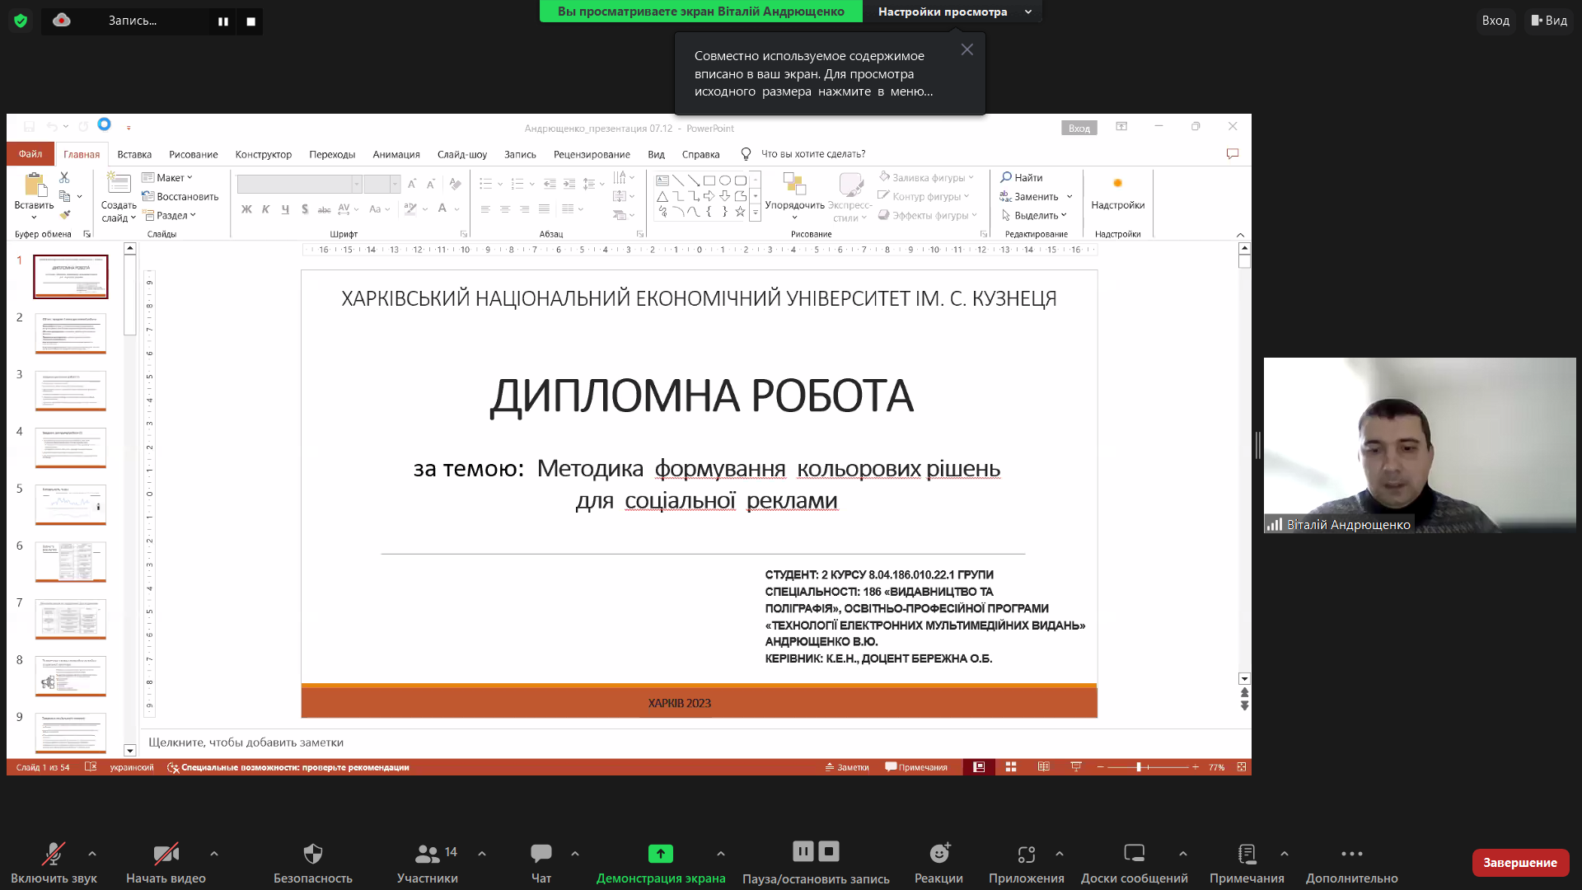Expand the Макет layout dropdown

pyautogui.click(x=167, y=177)
